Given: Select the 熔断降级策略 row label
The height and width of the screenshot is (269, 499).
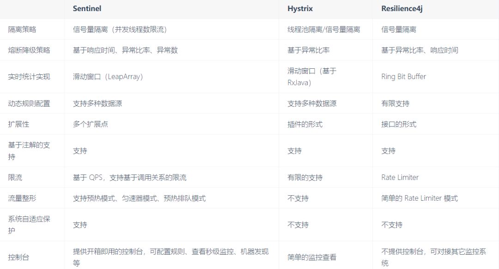Looking at the screenshot, I should pyautogui.click(x=29, y=50).
